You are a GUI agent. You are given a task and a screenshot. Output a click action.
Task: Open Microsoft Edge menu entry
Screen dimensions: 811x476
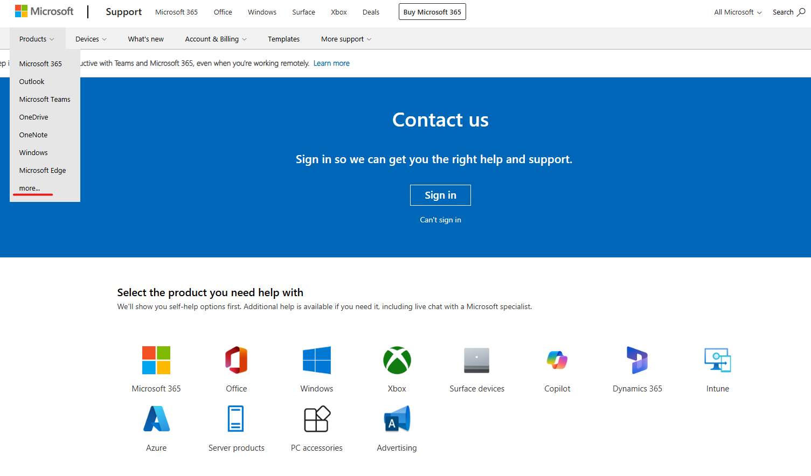(x=43, y=170)
